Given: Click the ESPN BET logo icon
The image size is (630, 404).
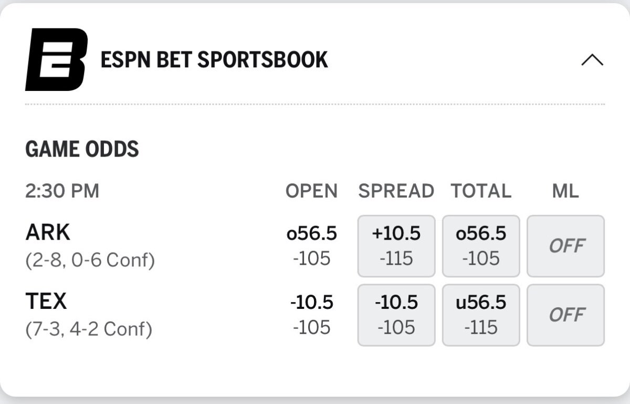Looking at the screenshot, I should pyautogui.click(x=56, y=60).
